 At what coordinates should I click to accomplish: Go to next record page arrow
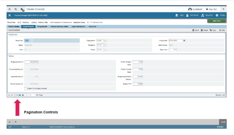pos(20,95)
